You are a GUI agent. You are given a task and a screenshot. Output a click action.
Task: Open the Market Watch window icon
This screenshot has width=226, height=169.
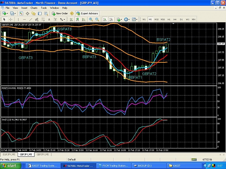[21, 13]
